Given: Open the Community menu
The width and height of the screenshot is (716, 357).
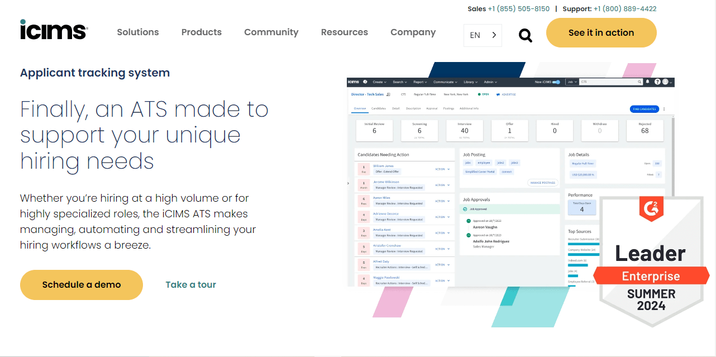Looking at the screenshot, I should 271,32.
